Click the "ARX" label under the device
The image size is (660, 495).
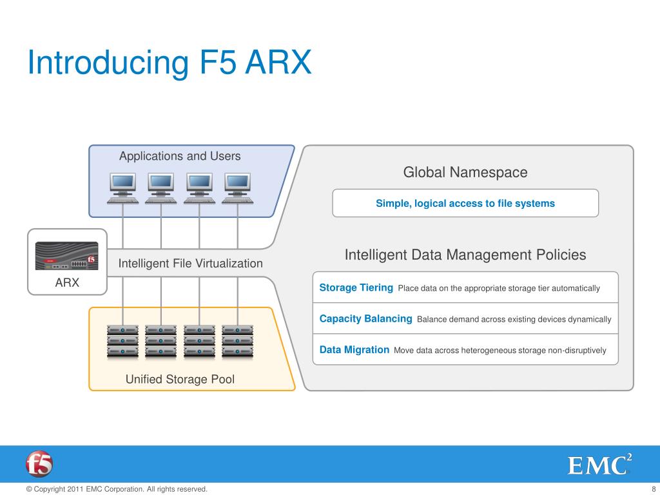point(67,282)
